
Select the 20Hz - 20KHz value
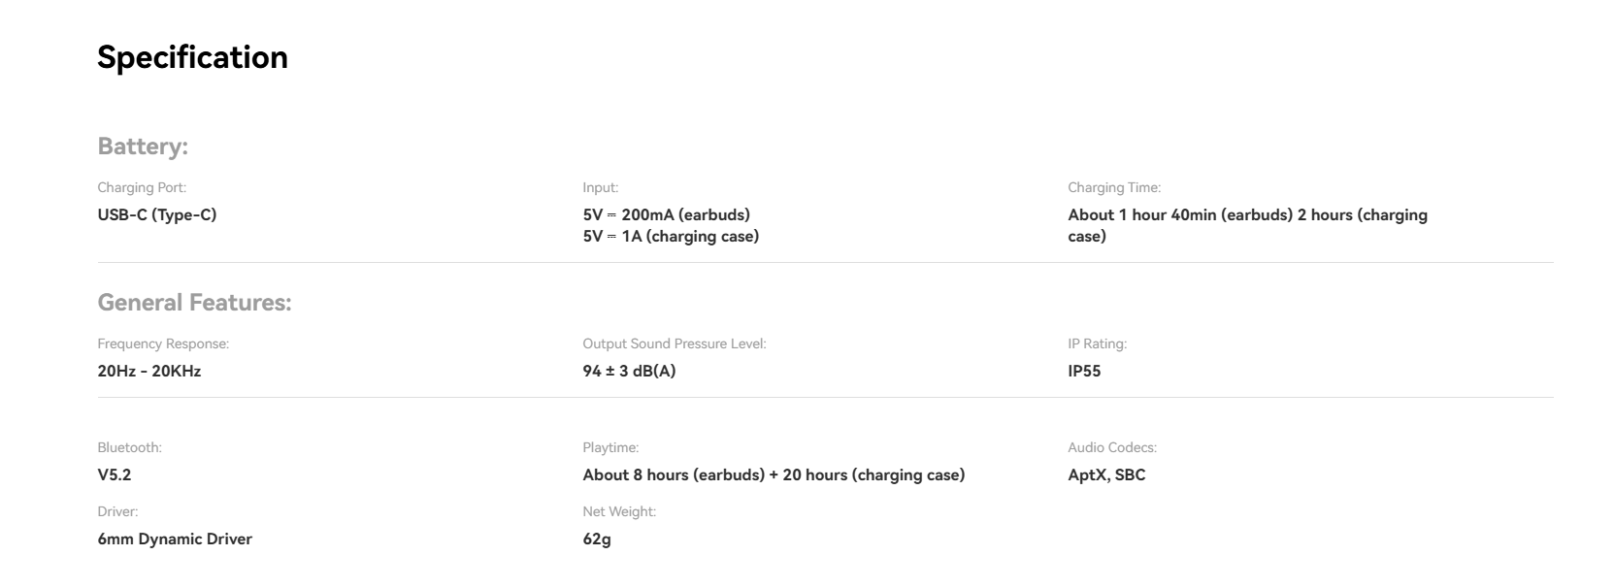tap(149, 371)
